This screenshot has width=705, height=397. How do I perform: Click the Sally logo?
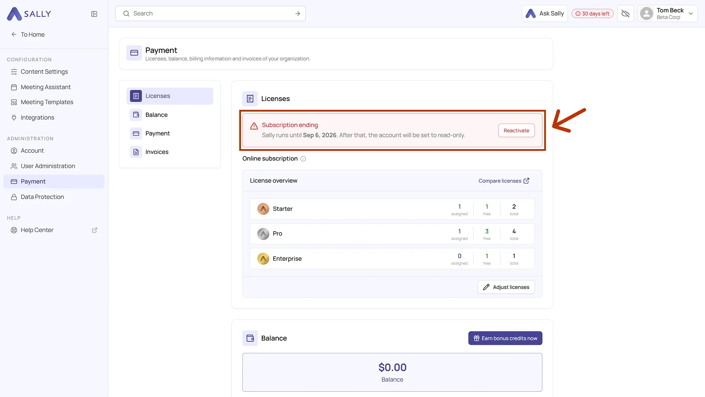click(x=29, y=14)
